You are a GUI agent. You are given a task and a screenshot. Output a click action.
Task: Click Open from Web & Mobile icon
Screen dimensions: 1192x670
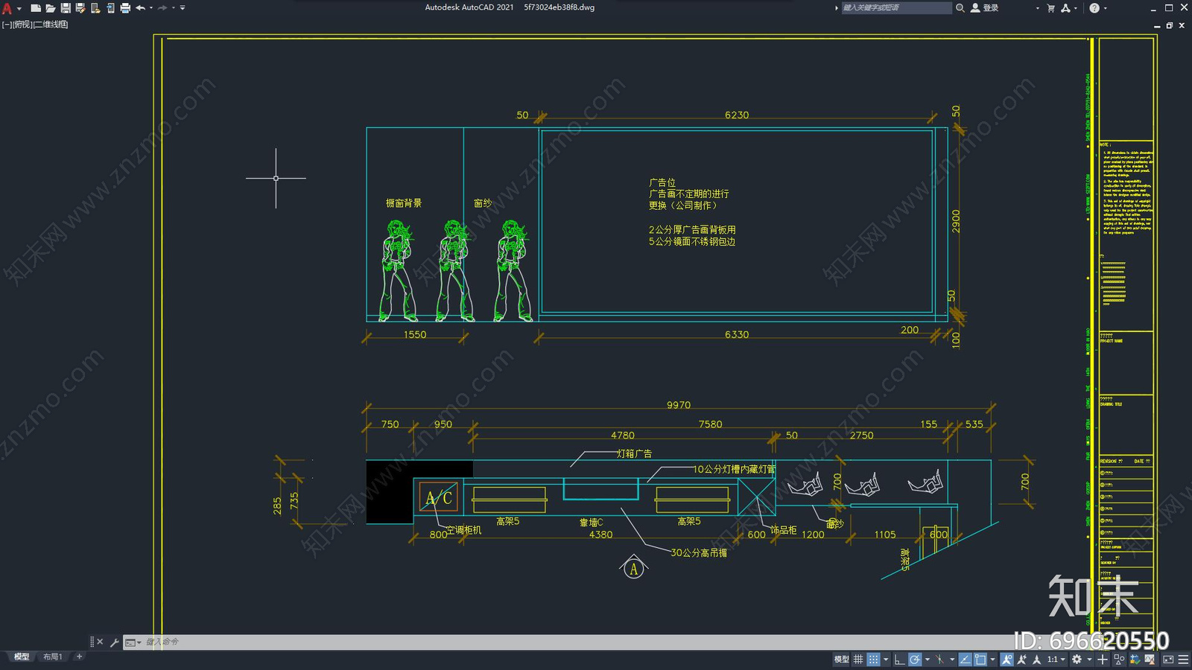coord(95,8)
